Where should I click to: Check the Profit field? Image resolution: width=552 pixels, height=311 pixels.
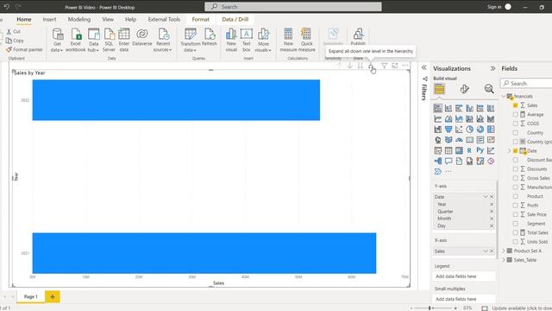[516, 206]
